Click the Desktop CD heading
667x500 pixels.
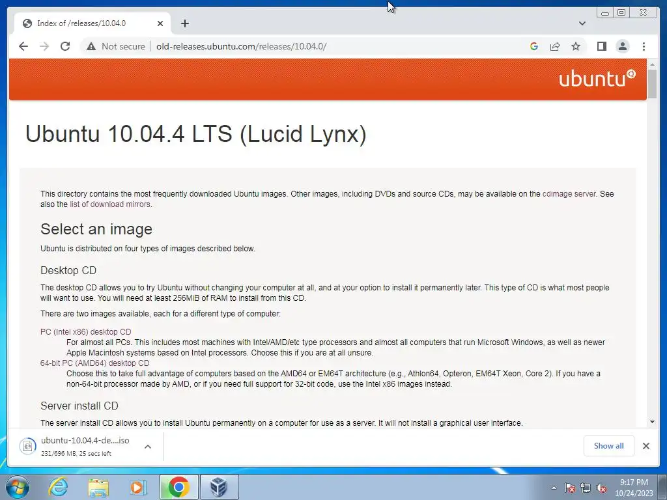(x=68, y=270)
